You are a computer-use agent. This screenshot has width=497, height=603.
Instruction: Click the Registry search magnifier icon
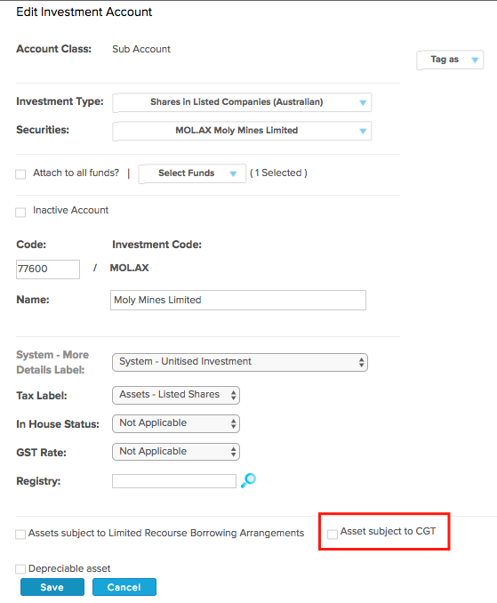pos(248,480)
